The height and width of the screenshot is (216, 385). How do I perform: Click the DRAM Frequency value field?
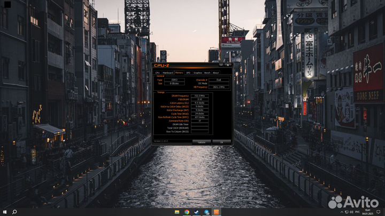pos(200,95)
